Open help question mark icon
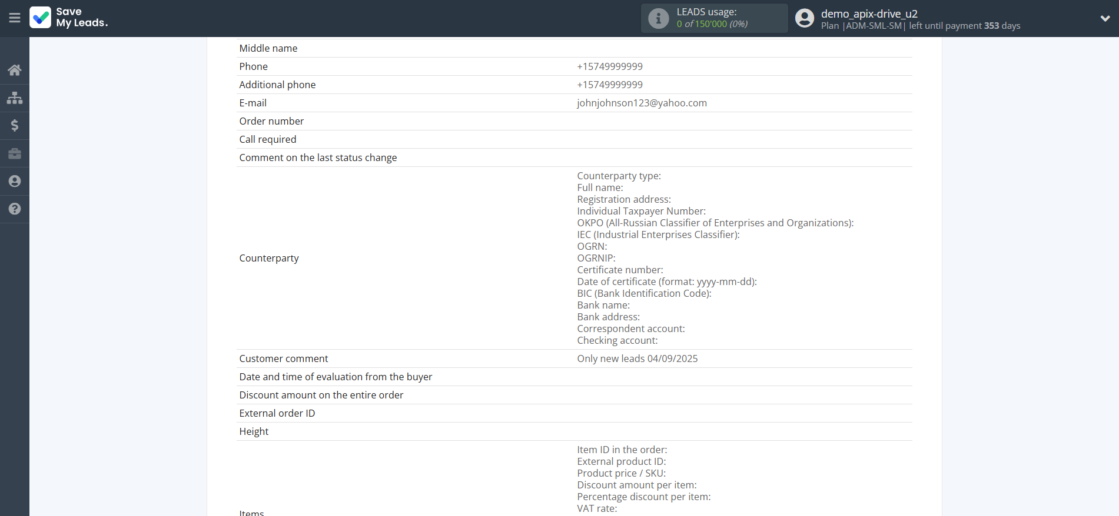 (x=15, y=209)
